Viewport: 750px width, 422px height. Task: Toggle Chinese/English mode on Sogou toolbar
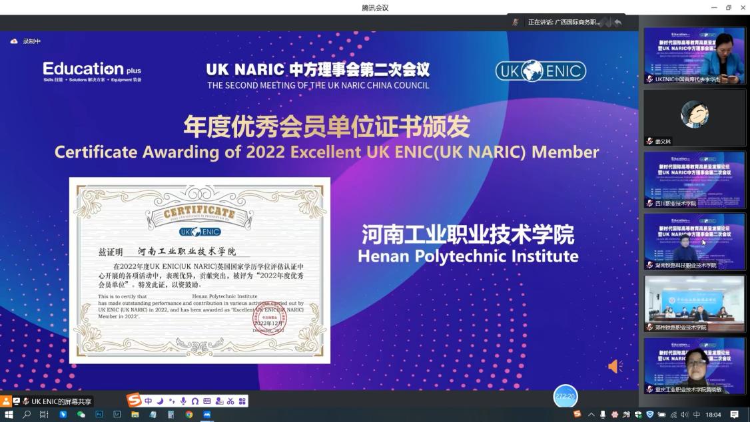tap(149, 401)
